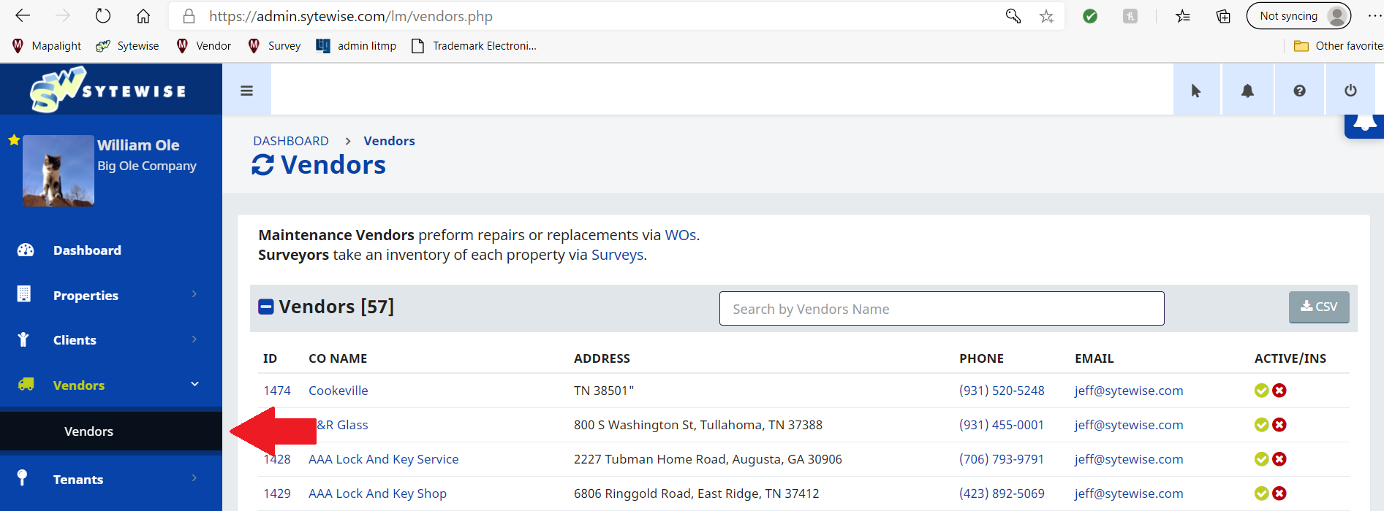This screenshot has width=1384, height=511.
Task: Click the Sytewise logo
Action: pyautogui.click(x=108, y=89)
